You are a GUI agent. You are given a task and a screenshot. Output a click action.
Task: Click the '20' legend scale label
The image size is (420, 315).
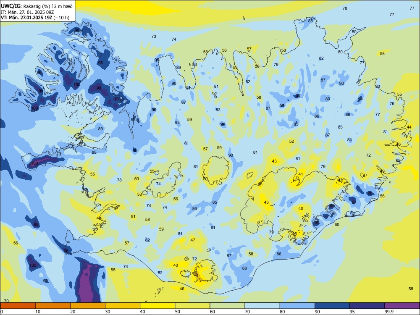[x=73, y=312]
